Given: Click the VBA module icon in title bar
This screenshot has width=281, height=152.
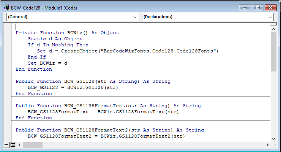Looking at the screenshot, I should click(6, 8).
